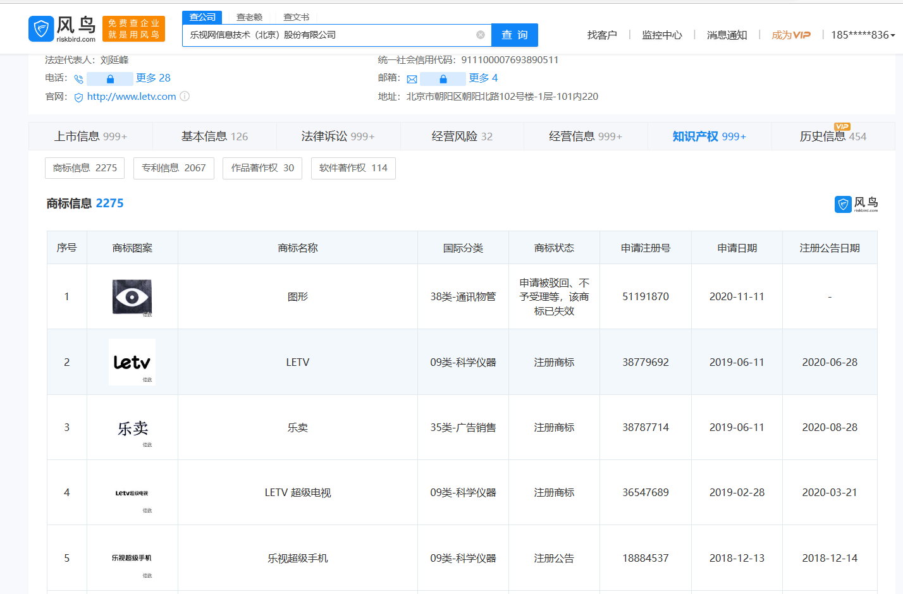Click the 注册公告日期 column header

coord(830,248)
